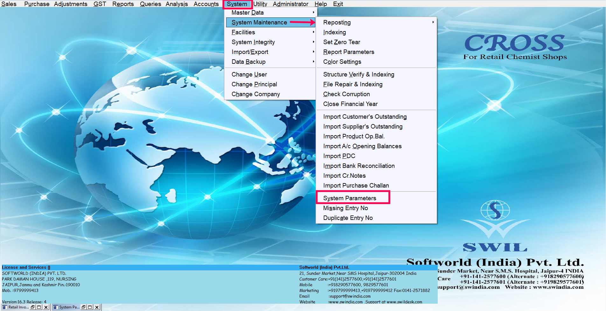Open the Reports menu
606x311 pixels.
tap(123, 4)
